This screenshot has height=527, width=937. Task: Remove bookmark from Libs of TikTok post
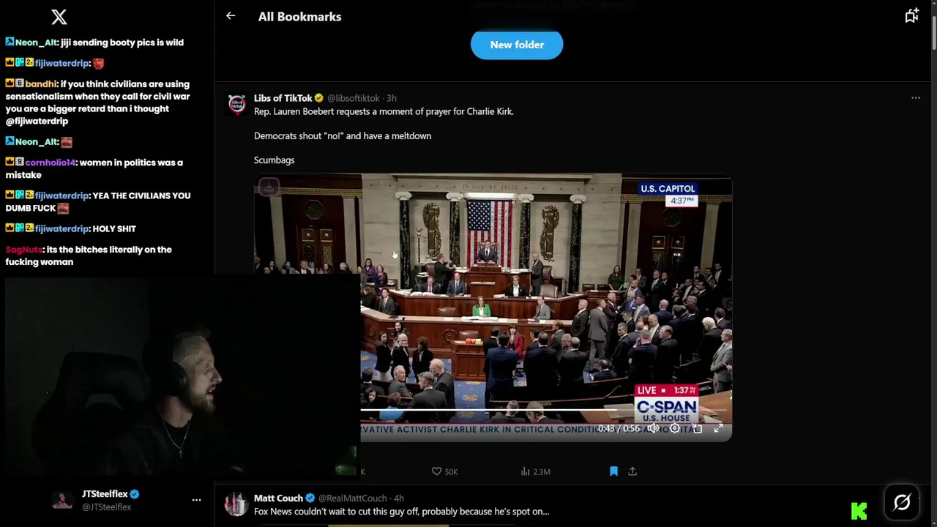pyautogui.click(x=613, y=471)
